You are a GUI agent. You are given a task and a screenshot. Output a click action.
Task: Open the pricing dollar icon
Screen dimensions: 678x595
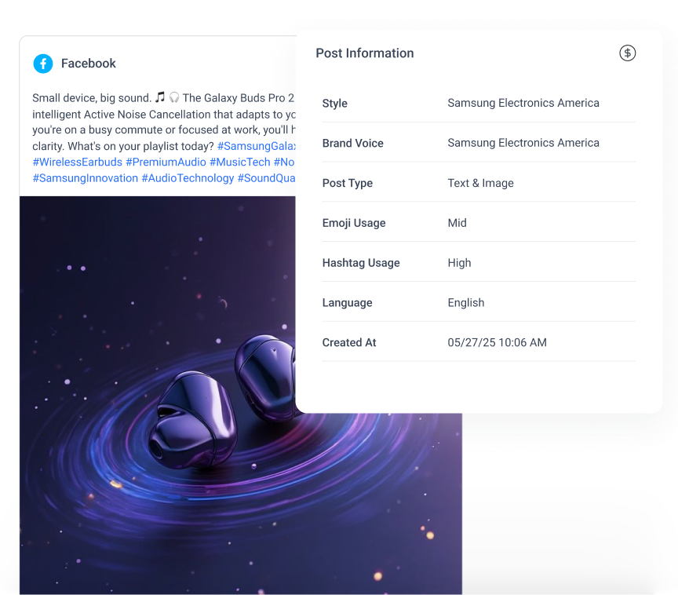tap(627, 53)
